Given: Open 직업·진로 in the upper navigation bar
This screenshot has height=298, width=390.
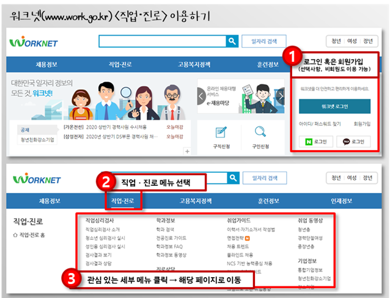Looking at the screenshot, I should pyautogui.click(x=120, y=64).
